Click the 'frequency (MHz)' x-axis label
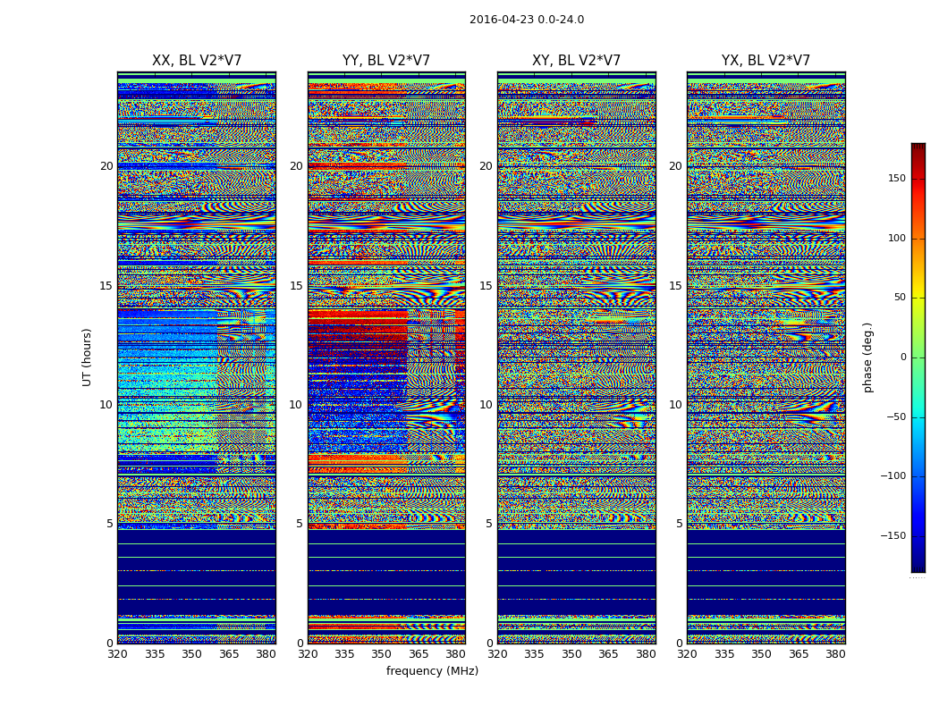This screenshot has width=939, height=715. pyautogui.click(x=432, y=670)
